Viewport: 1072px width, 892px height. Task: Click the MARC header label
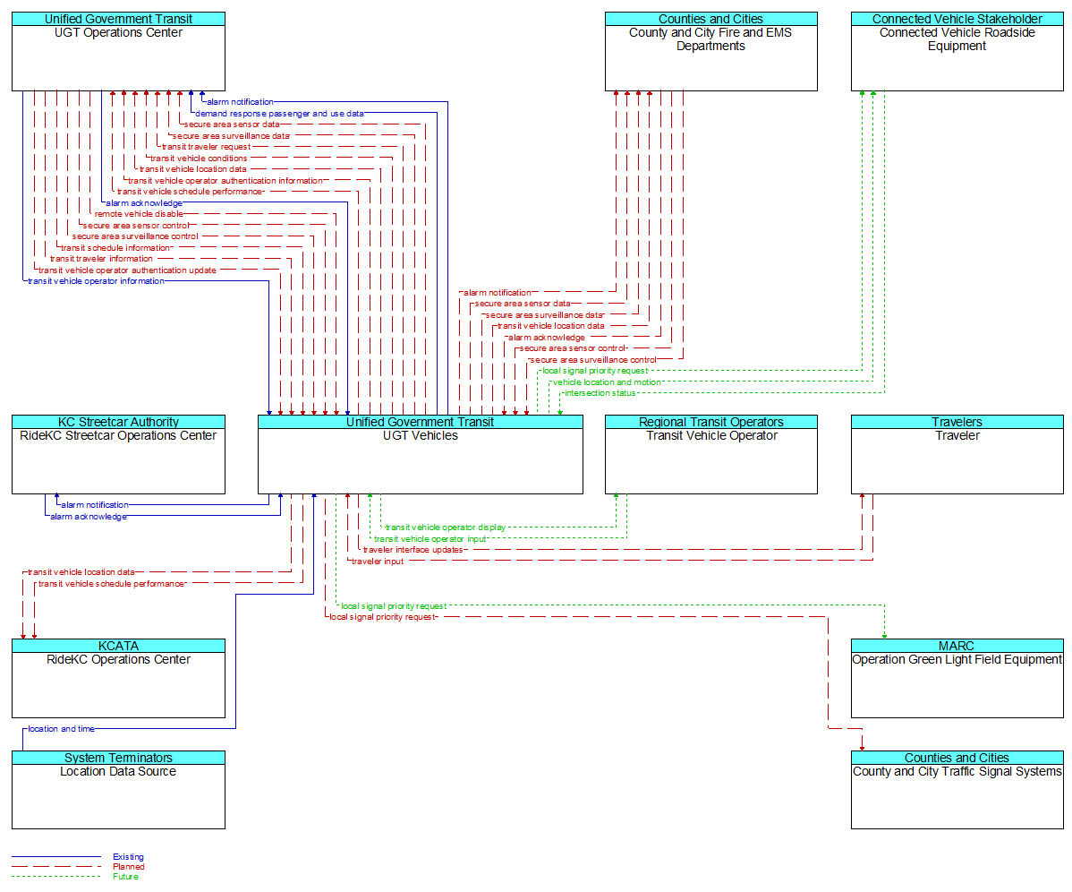[957, 646]
